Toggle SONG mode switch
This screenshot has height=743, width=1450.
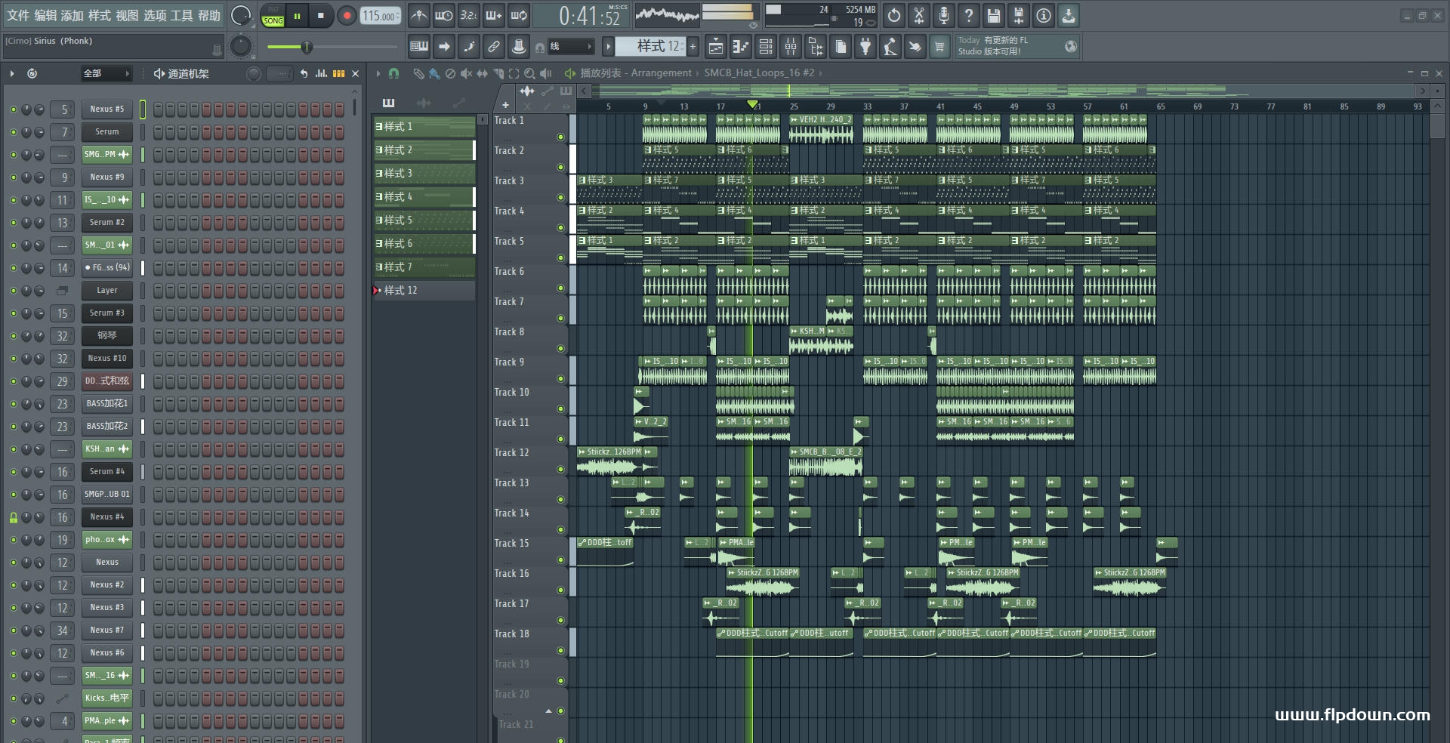pyautogui.click(x=273, y=16)
